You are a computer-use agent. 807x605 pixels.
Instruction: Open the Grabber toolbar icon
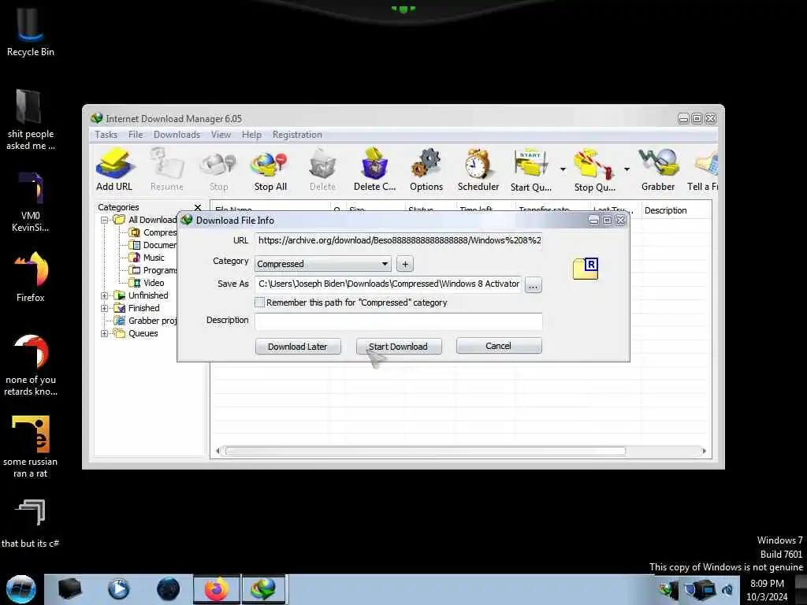coord(658,169)
